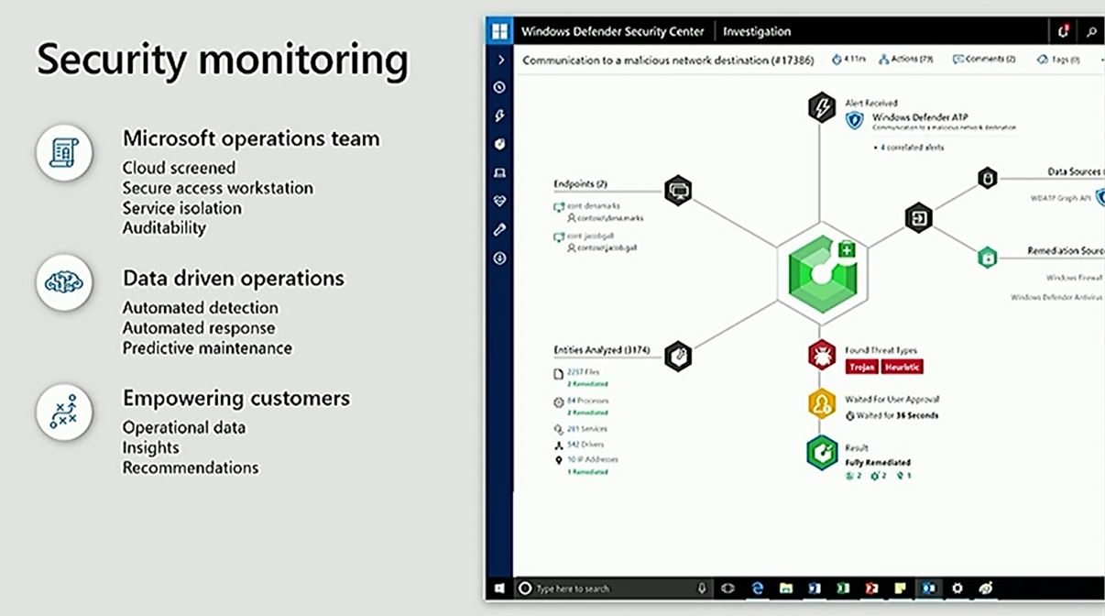Switch to the Investigation tab
The height and width of the screenshot is (616, 1105).
pos(757,30)
